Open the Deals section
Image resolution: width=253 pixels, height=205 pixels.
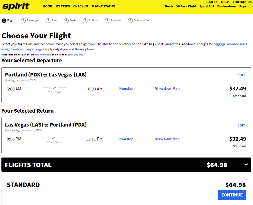click(x=169, y=6)
